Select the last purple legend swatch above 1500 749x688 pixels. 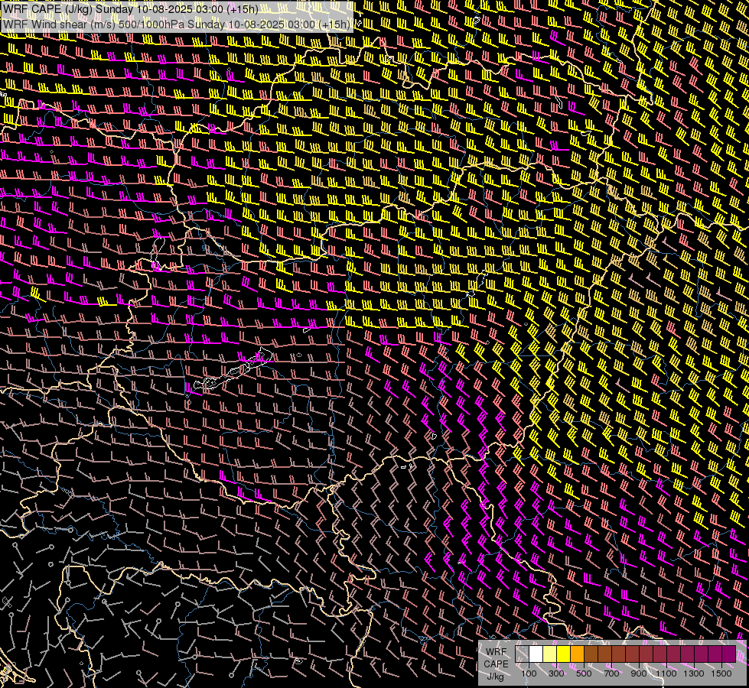(729, 654)
